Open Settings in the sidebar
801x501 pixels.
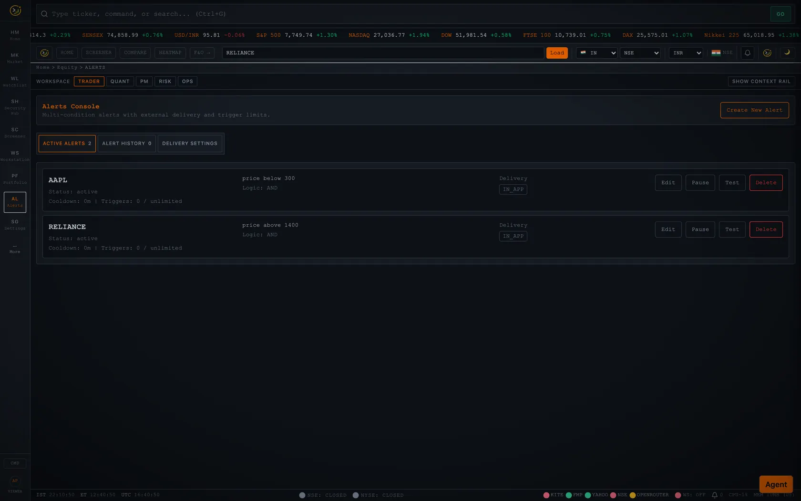point(15,225)
